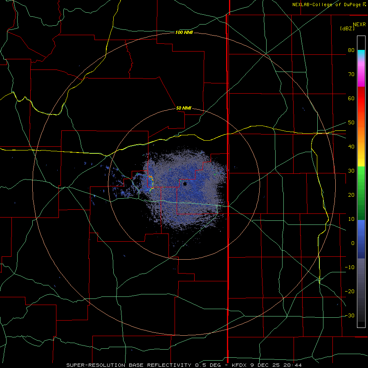This screenshot has height=368, width=368.
Task: Click the 10 value on the dBZ scale
Action: (351, 219)
